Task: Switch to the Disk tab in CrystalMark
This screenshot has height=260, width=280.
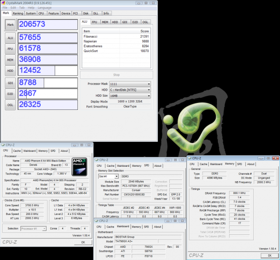Action: click(86, 14)
